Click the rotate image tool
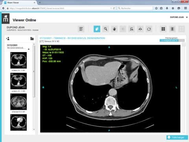The height and width of the screenshot is (142, 189). pyautogui.click(x=132, y=29)
